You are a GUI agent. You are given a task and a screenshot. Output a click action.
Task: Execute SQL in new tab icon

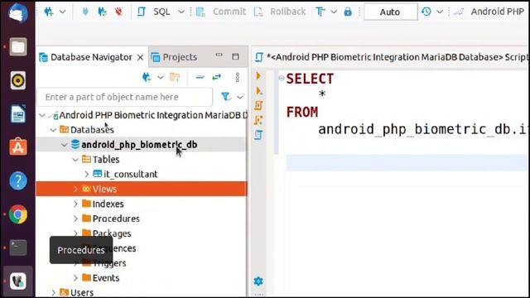259,91
